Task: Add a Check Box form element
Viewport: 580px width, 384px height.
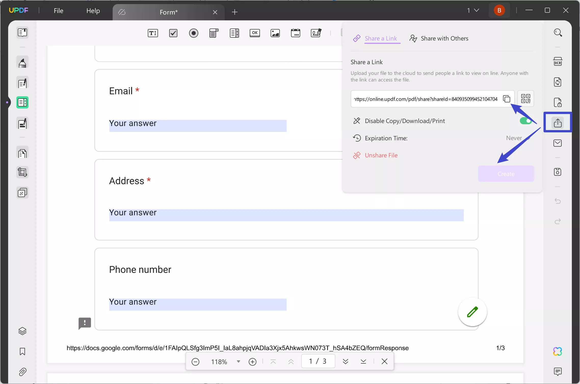Action: point(173,33)
